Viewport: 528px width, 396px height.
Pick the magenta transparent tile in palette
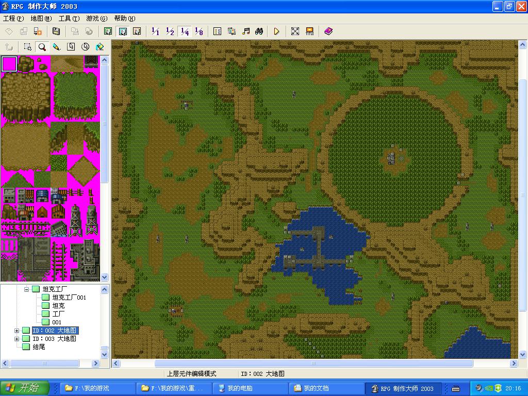9,63
